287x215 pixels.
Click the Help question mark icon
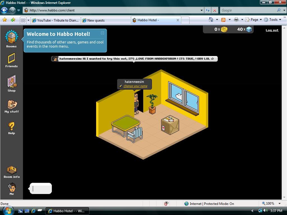11,127
